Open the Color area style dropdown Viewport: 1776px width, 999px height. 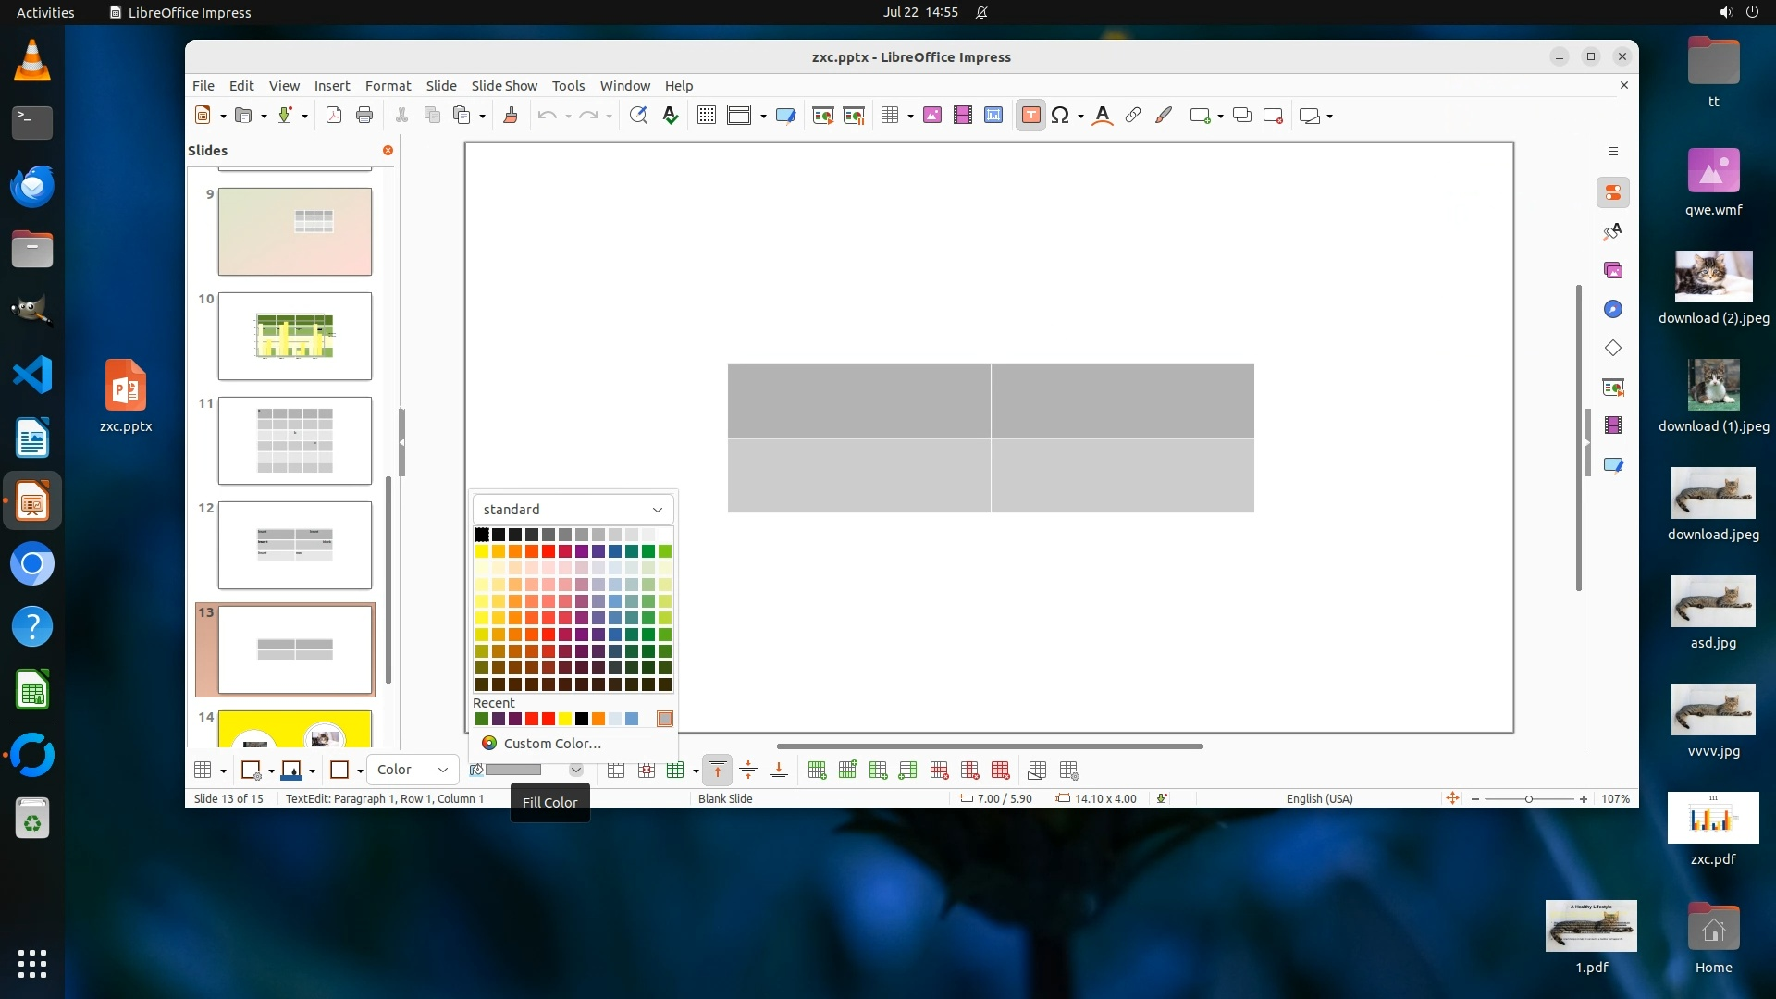[413, 770]
